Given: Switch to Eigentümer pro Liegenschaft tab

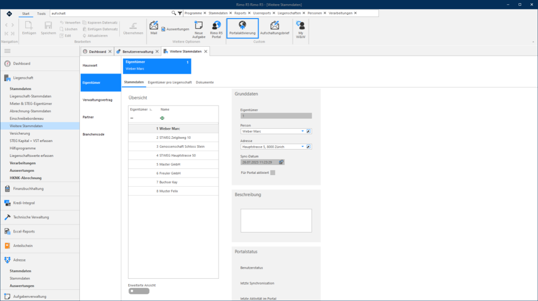Looking at the screenshot, I should (x=170, y=82).
